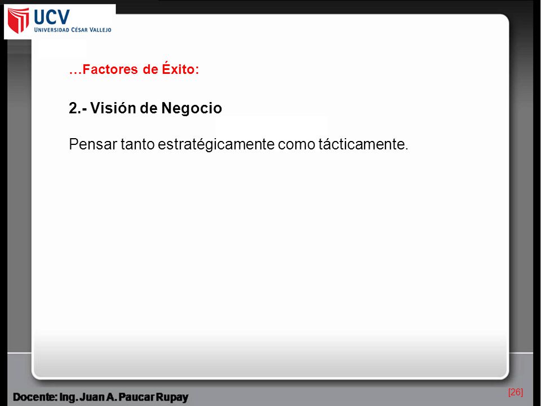Click the large 'UCV' letters in logo
The image size is (541, 406).
click(52, 16)
